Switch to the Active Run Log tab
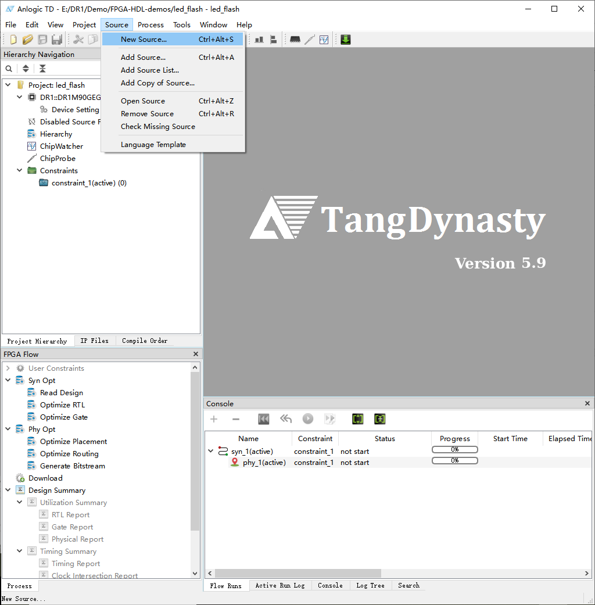The width and height of the screenshot is (595, 605). 280,585
